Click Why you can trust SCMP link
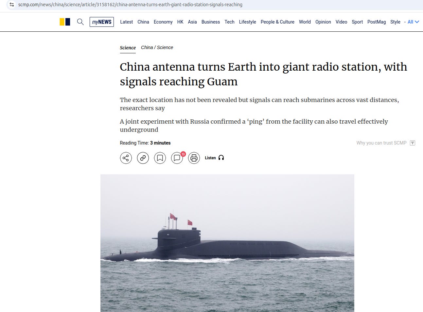The image size is (423, 312). [381, 143]
